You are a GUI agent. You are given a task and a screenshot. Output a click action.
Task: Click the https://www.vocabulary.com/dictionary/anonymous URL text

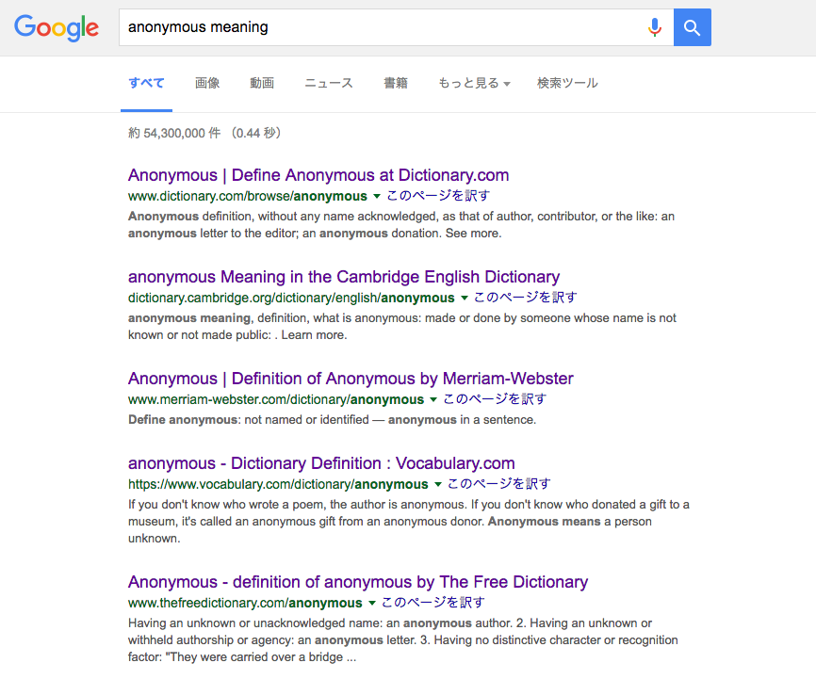pyautogui.click(x=278, y=484)
